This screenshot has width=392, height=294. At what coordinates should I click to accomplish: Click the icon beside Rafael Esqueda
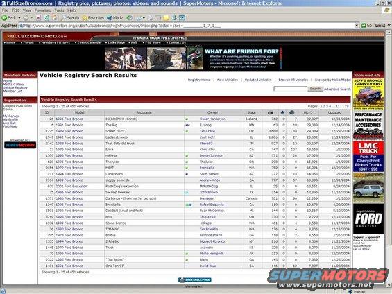point(189,205)
